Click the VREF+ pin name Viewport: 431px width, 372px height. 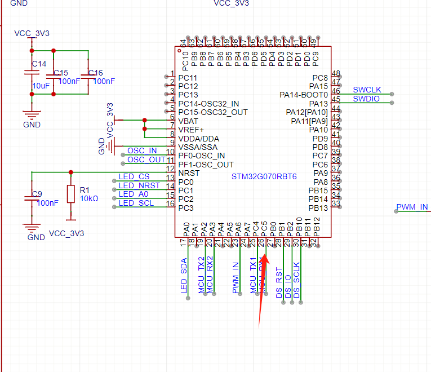point(191,130)
